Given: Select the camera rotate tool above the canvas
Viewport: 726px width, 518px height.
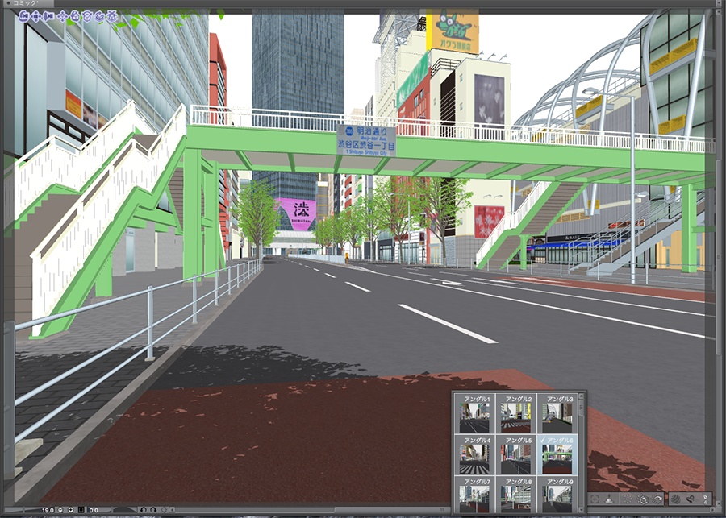Looking at the screenshot, I should [x=23, y=15].
